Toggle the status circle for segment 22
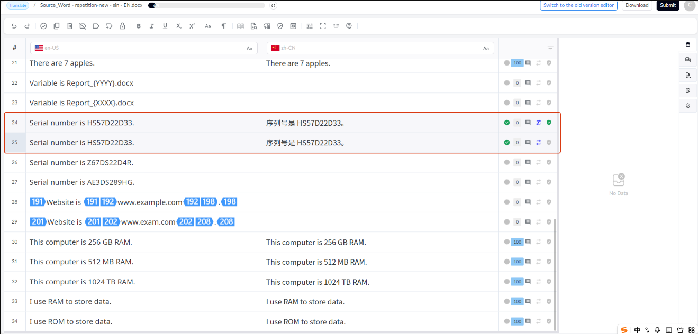The width and height of the screenshot is (698, 334). [x=507, y=83]
